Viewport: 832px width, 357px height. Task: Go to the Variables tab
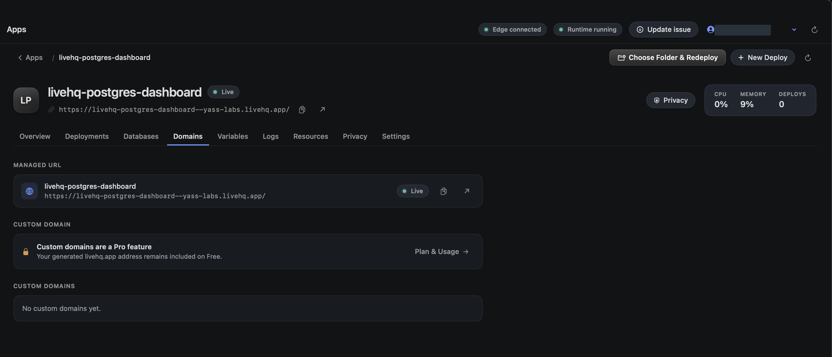pyautogui.click(x=232, y=136)
